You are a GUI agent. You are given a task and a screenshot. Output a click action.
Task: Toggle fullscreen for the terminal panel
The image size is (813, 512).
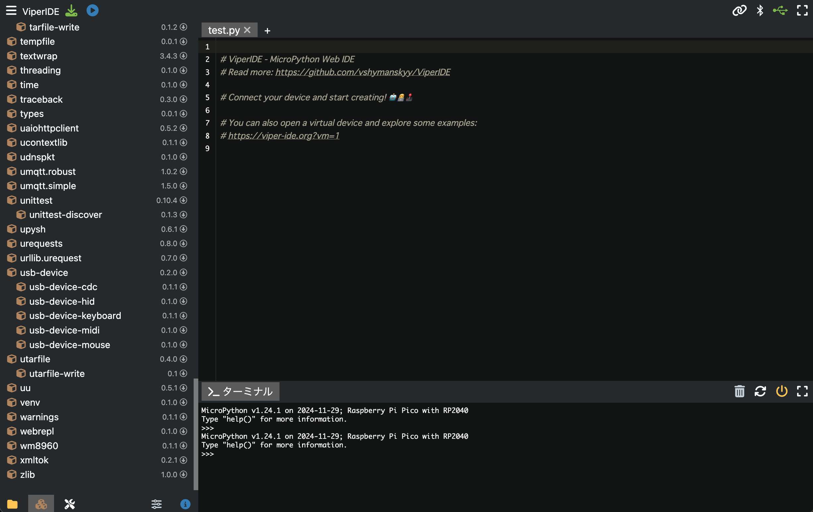(x=802, y=391)
